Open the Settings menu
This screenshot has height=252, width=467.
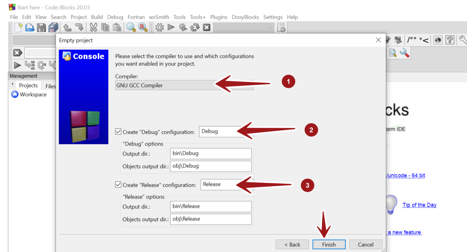point(273,17)
